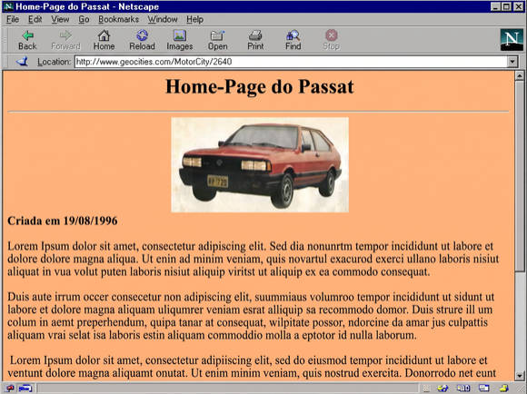Click scrollbar up arrow
The height and width of the screenshot is (394, 527).
click(x=519, y=75)
